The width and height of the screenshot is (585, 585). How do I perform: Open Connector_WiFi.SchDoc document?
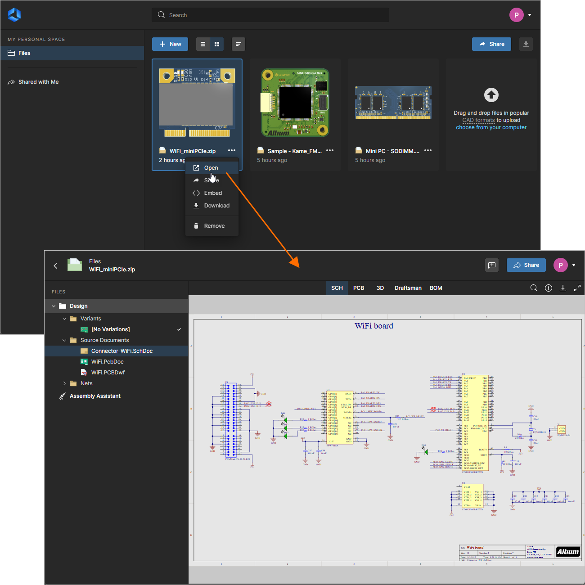point(116,351)
